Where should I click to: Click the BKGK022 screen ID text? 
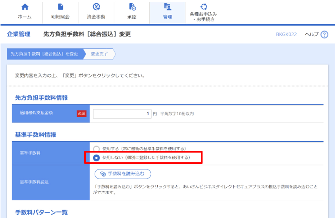286,34
